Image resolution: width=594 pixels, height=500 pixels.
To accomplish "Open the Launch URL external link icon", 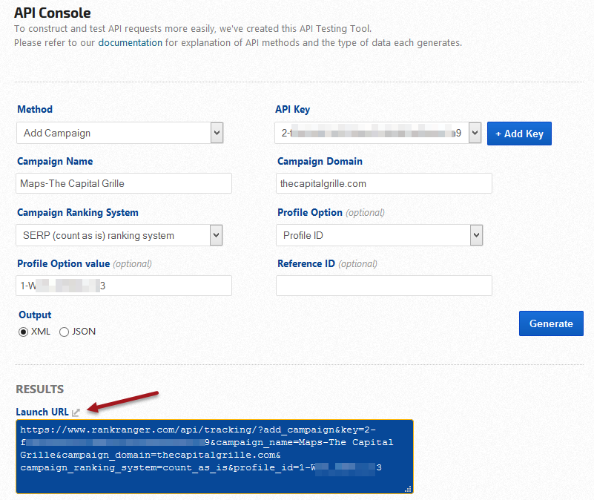I will click(76, 412).
